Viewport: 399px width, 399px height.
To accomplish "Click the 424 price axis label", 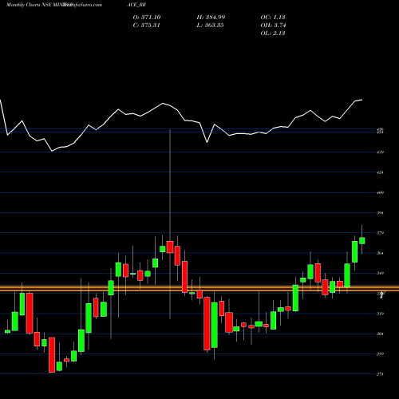I will click(380, 172).
